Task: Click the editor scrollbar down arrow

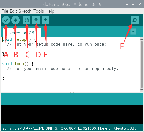Action: tap(142, 90)
